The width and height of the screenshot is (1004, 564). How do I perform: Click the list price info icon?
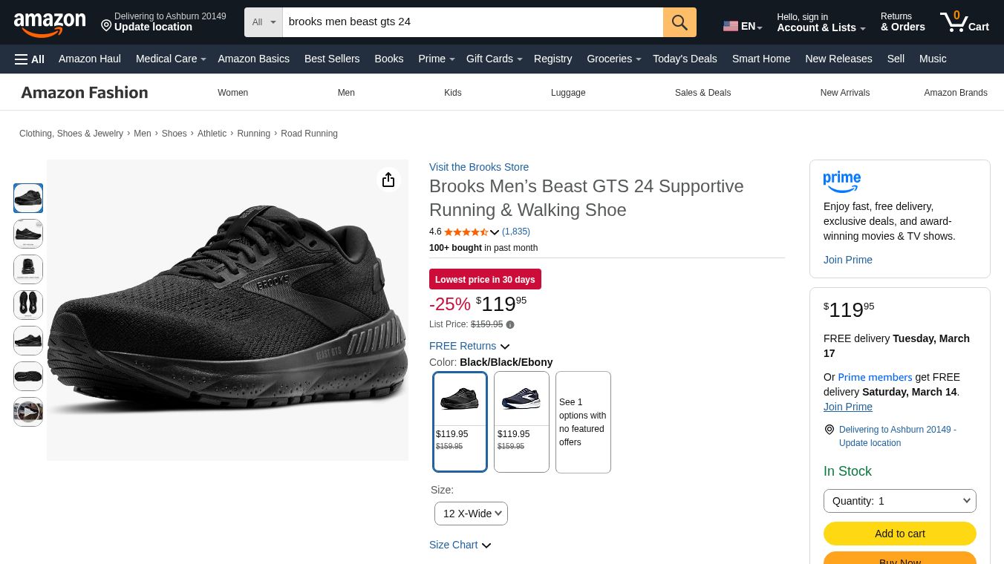click(x=510, y=324)
